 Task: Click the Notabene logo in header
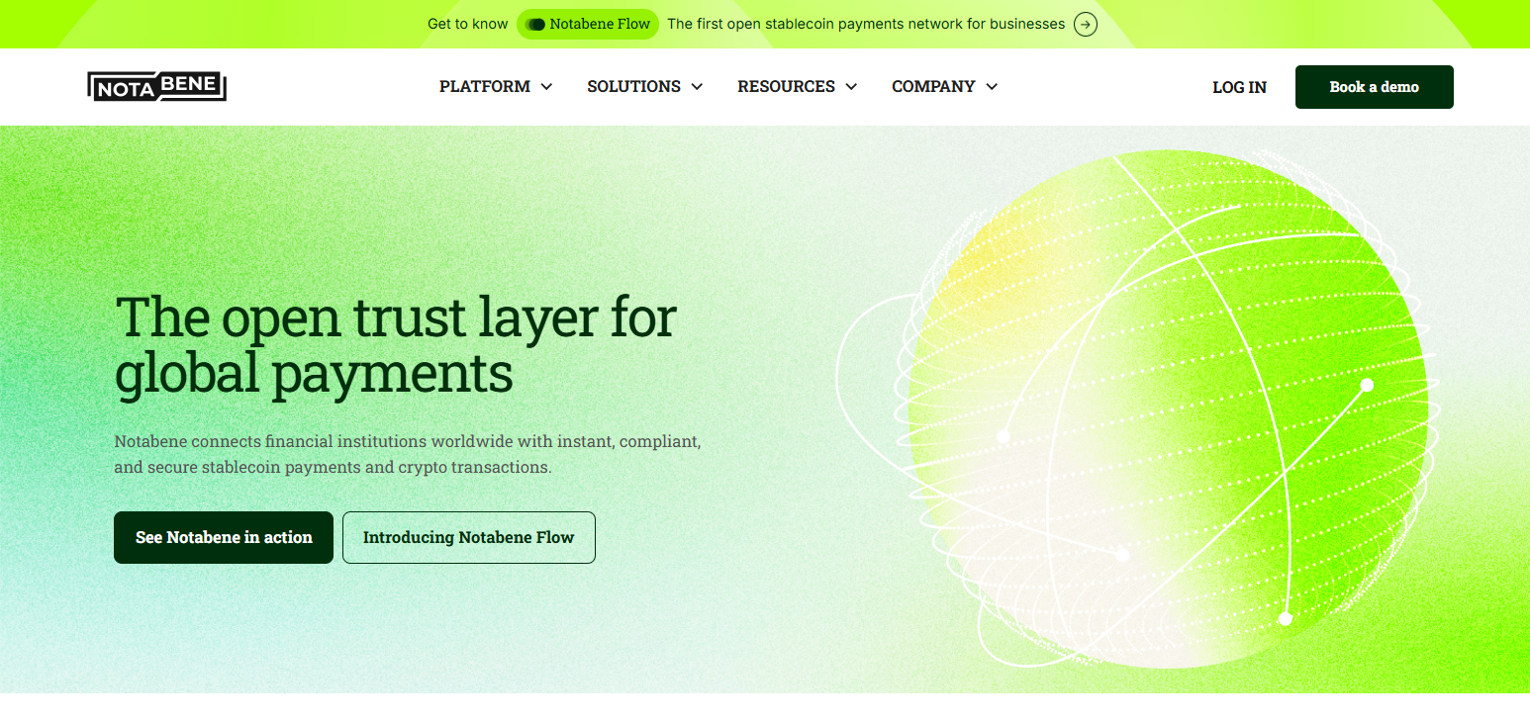tap(156, 87)
